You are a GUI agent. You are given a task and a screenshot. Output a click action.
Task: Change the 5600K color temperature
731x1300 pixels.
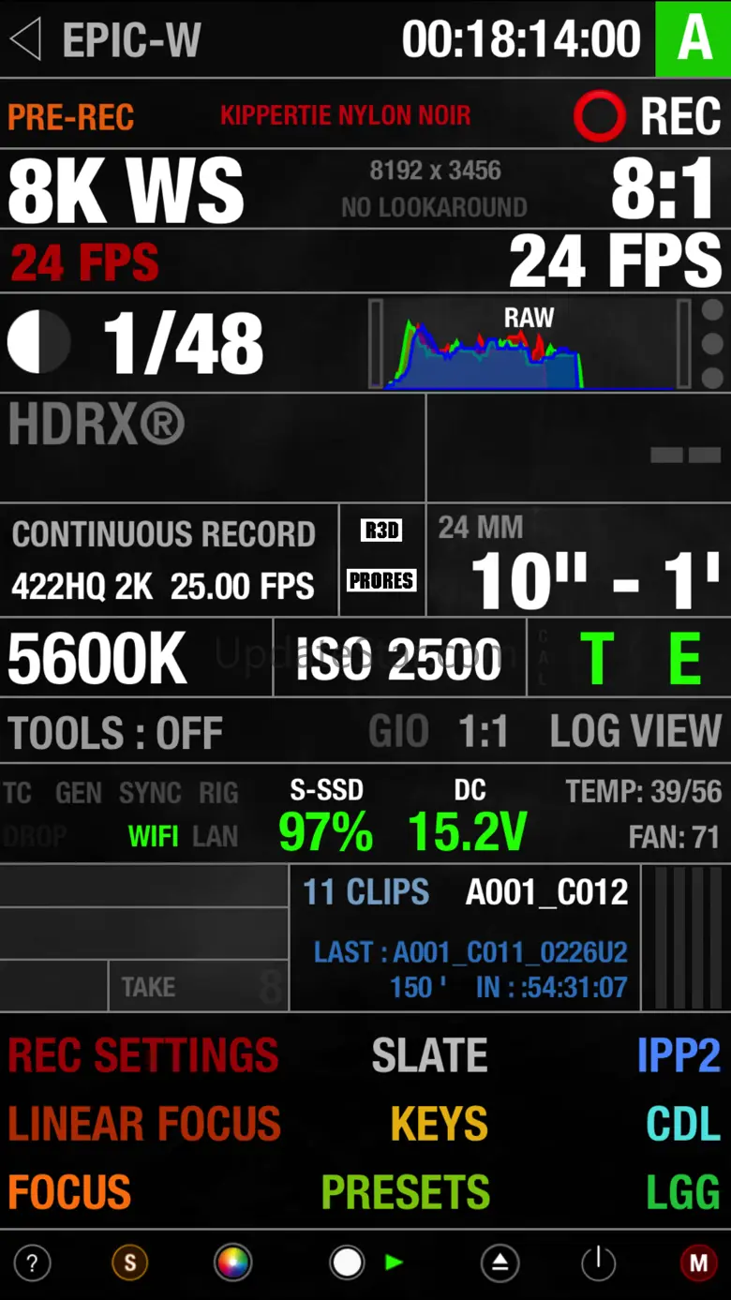coord(97,660)
